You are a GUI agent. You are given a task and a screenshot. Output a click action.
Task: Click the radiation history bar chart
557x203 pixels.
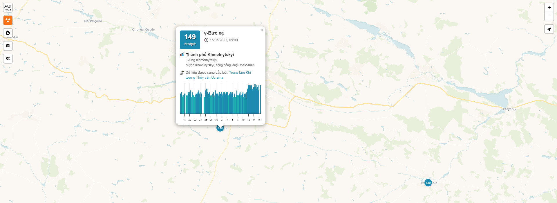(220, 102)
